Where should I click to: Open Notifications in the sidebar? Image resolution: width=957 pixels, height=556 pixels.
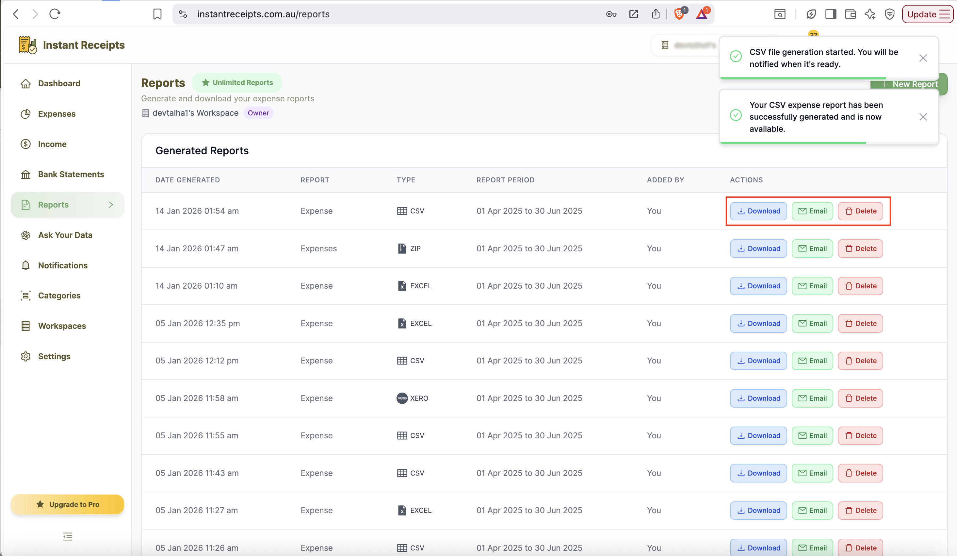(x=68, y=265)
